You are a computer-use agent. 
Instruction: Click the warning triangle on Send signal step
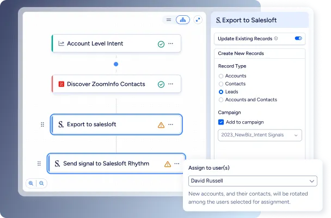click(168, 164)
